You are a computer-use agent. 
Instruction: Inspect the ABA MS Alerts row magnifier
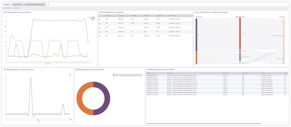[99, 28]
